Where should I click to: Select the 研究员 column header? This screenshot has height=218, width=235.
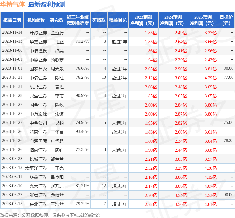[x=57, y=20]
